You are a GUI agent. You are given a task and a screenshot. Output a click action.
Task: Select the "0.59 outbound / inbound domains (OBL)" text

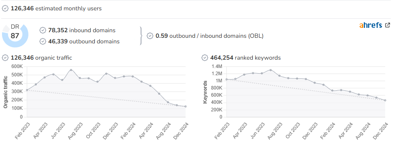(210, 36)
